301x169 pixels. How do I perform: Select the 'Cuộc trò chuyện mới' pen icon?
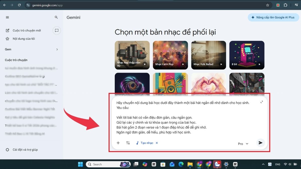(8, 30)
